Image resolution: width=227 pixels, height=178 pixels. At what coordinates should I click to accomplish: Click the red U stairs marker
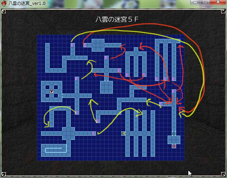[x=174, y=146]
